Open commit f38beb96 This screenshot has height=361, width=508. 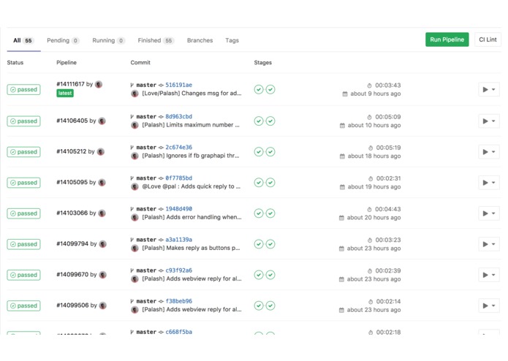(179, 301)
